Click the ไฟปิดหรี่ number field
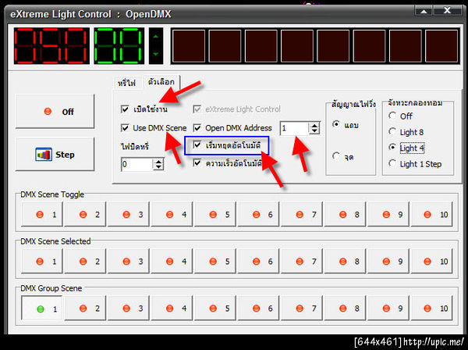The image size is (468, 350). [137, 164]
